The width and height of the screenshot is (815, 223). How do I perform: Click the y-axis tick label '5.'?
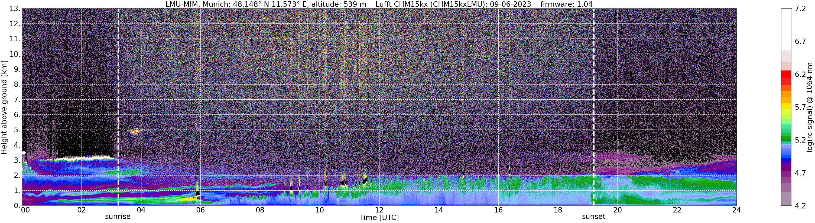pyautogui.click(x=17, y=130)
